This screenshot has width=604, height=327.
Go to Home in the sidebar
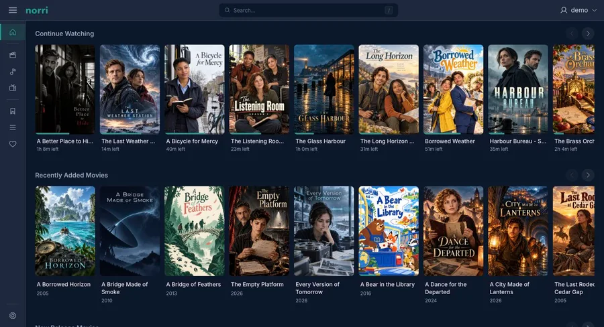(13, 32)
